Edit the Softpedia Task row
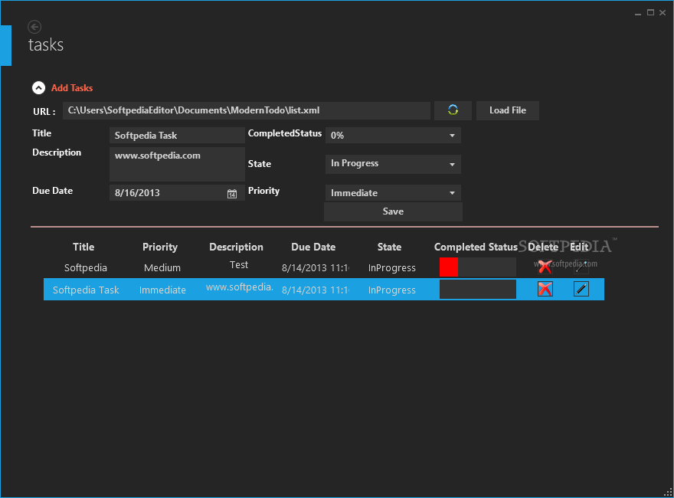The image size is (674, 498). click(x=581, y=289)
